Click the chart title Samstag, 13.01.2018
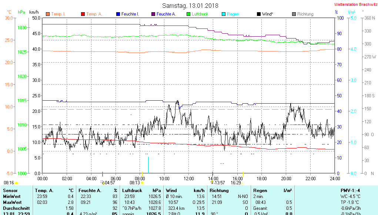The width and height of the screenshot is (378, 215). pyautogui.click(x=190, y=6)
